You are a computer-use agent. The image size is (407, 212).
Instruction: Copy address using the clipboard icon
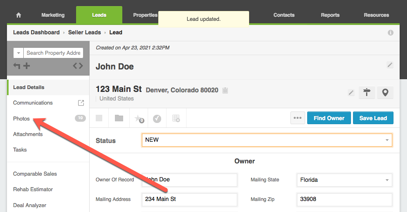point(225,90)
